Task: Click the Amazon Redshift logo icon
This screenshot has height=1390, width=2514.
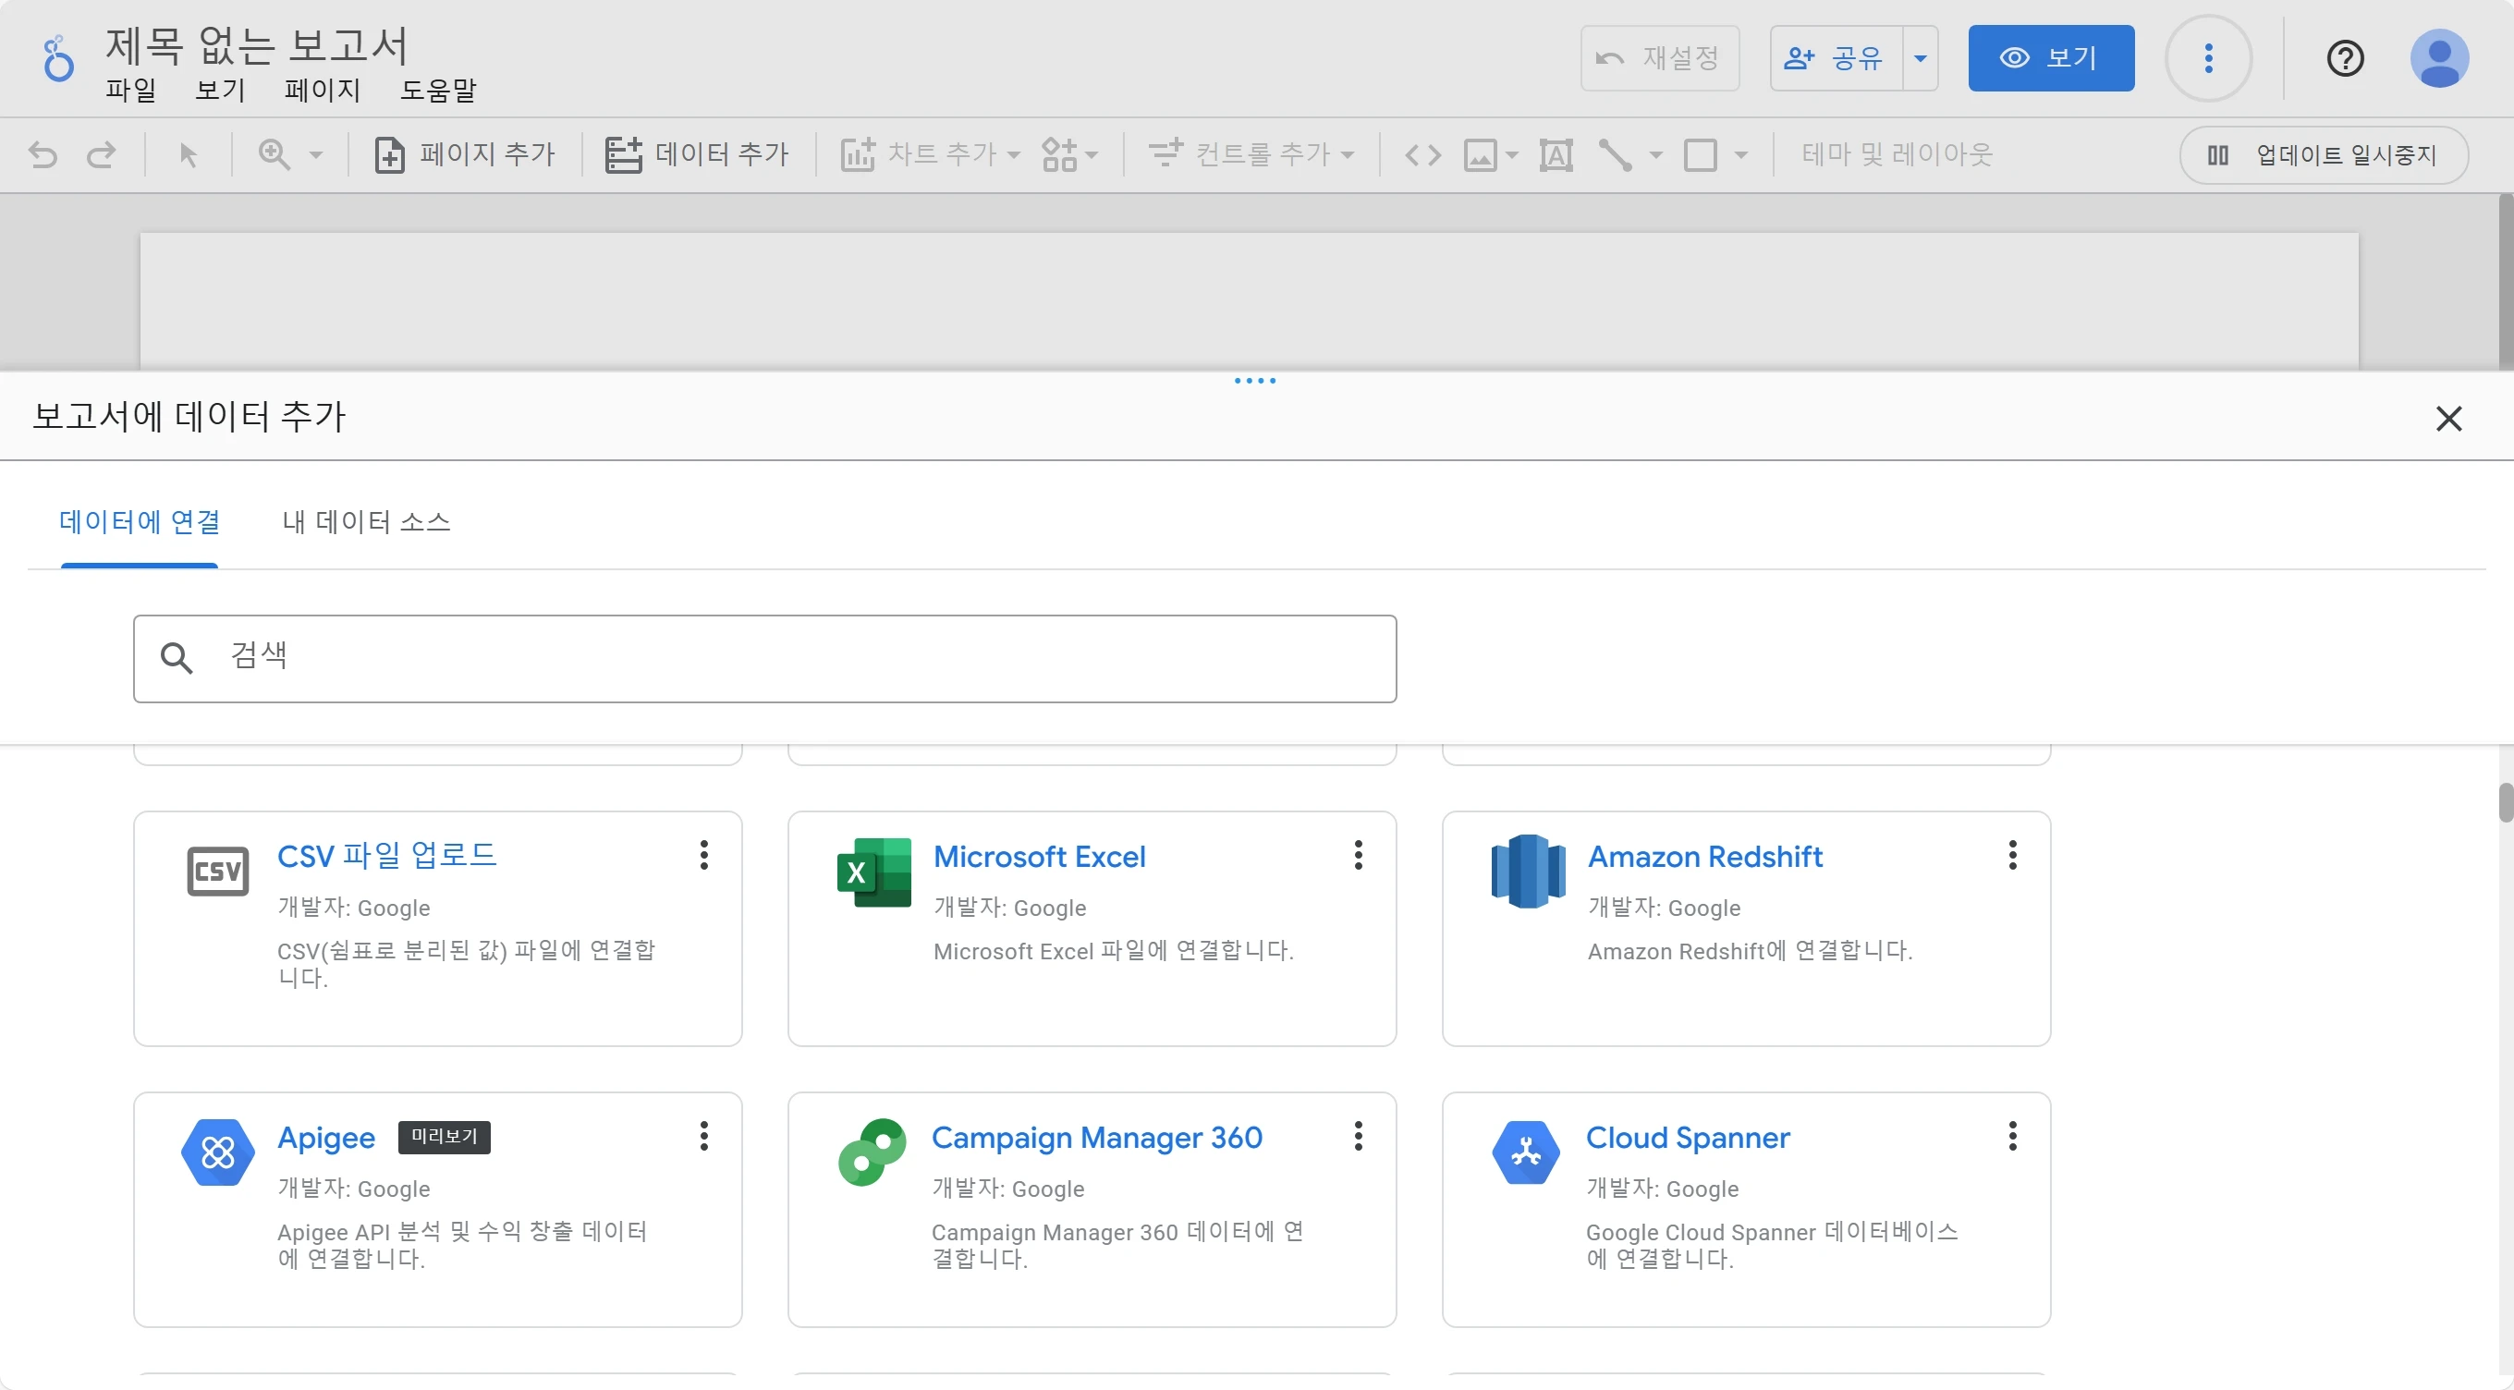Action: (1527, 871)
